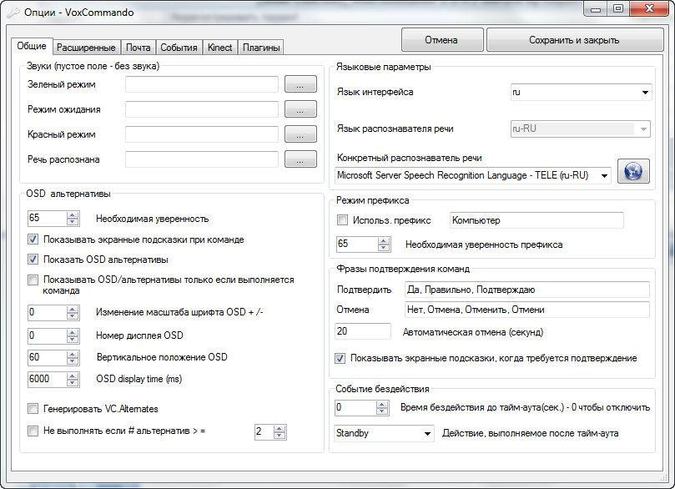This screenshot has height=489, width=675.
Task: Click the wrench icon in the title bar
Action: [x=13, y=13]
